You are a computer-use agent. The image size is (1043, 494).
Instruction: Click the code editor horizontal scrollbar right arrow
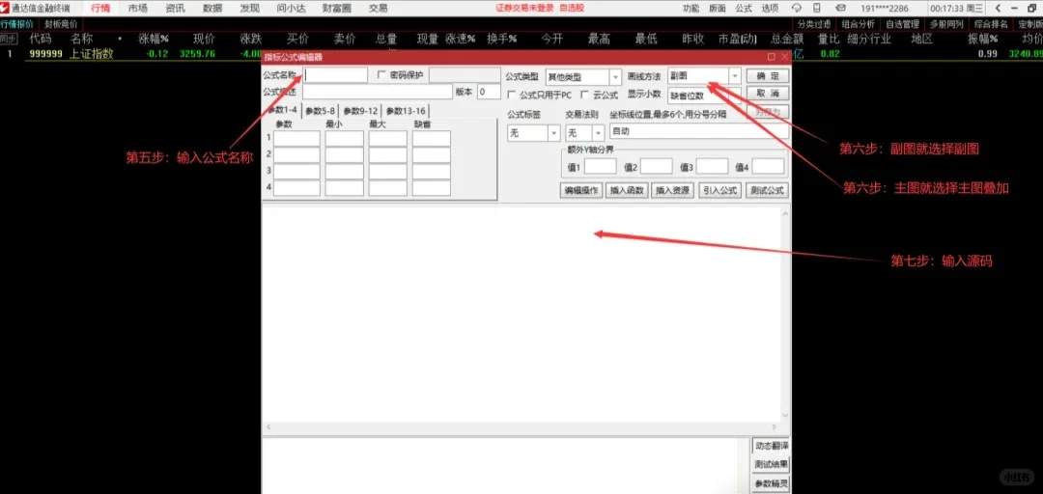(x=774, y=426)
